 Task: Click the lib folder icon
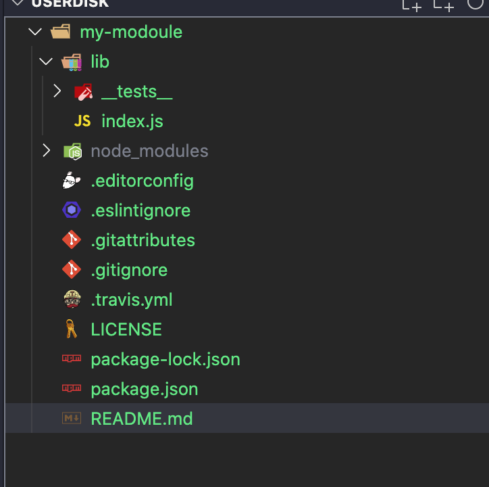coord(72,62)
